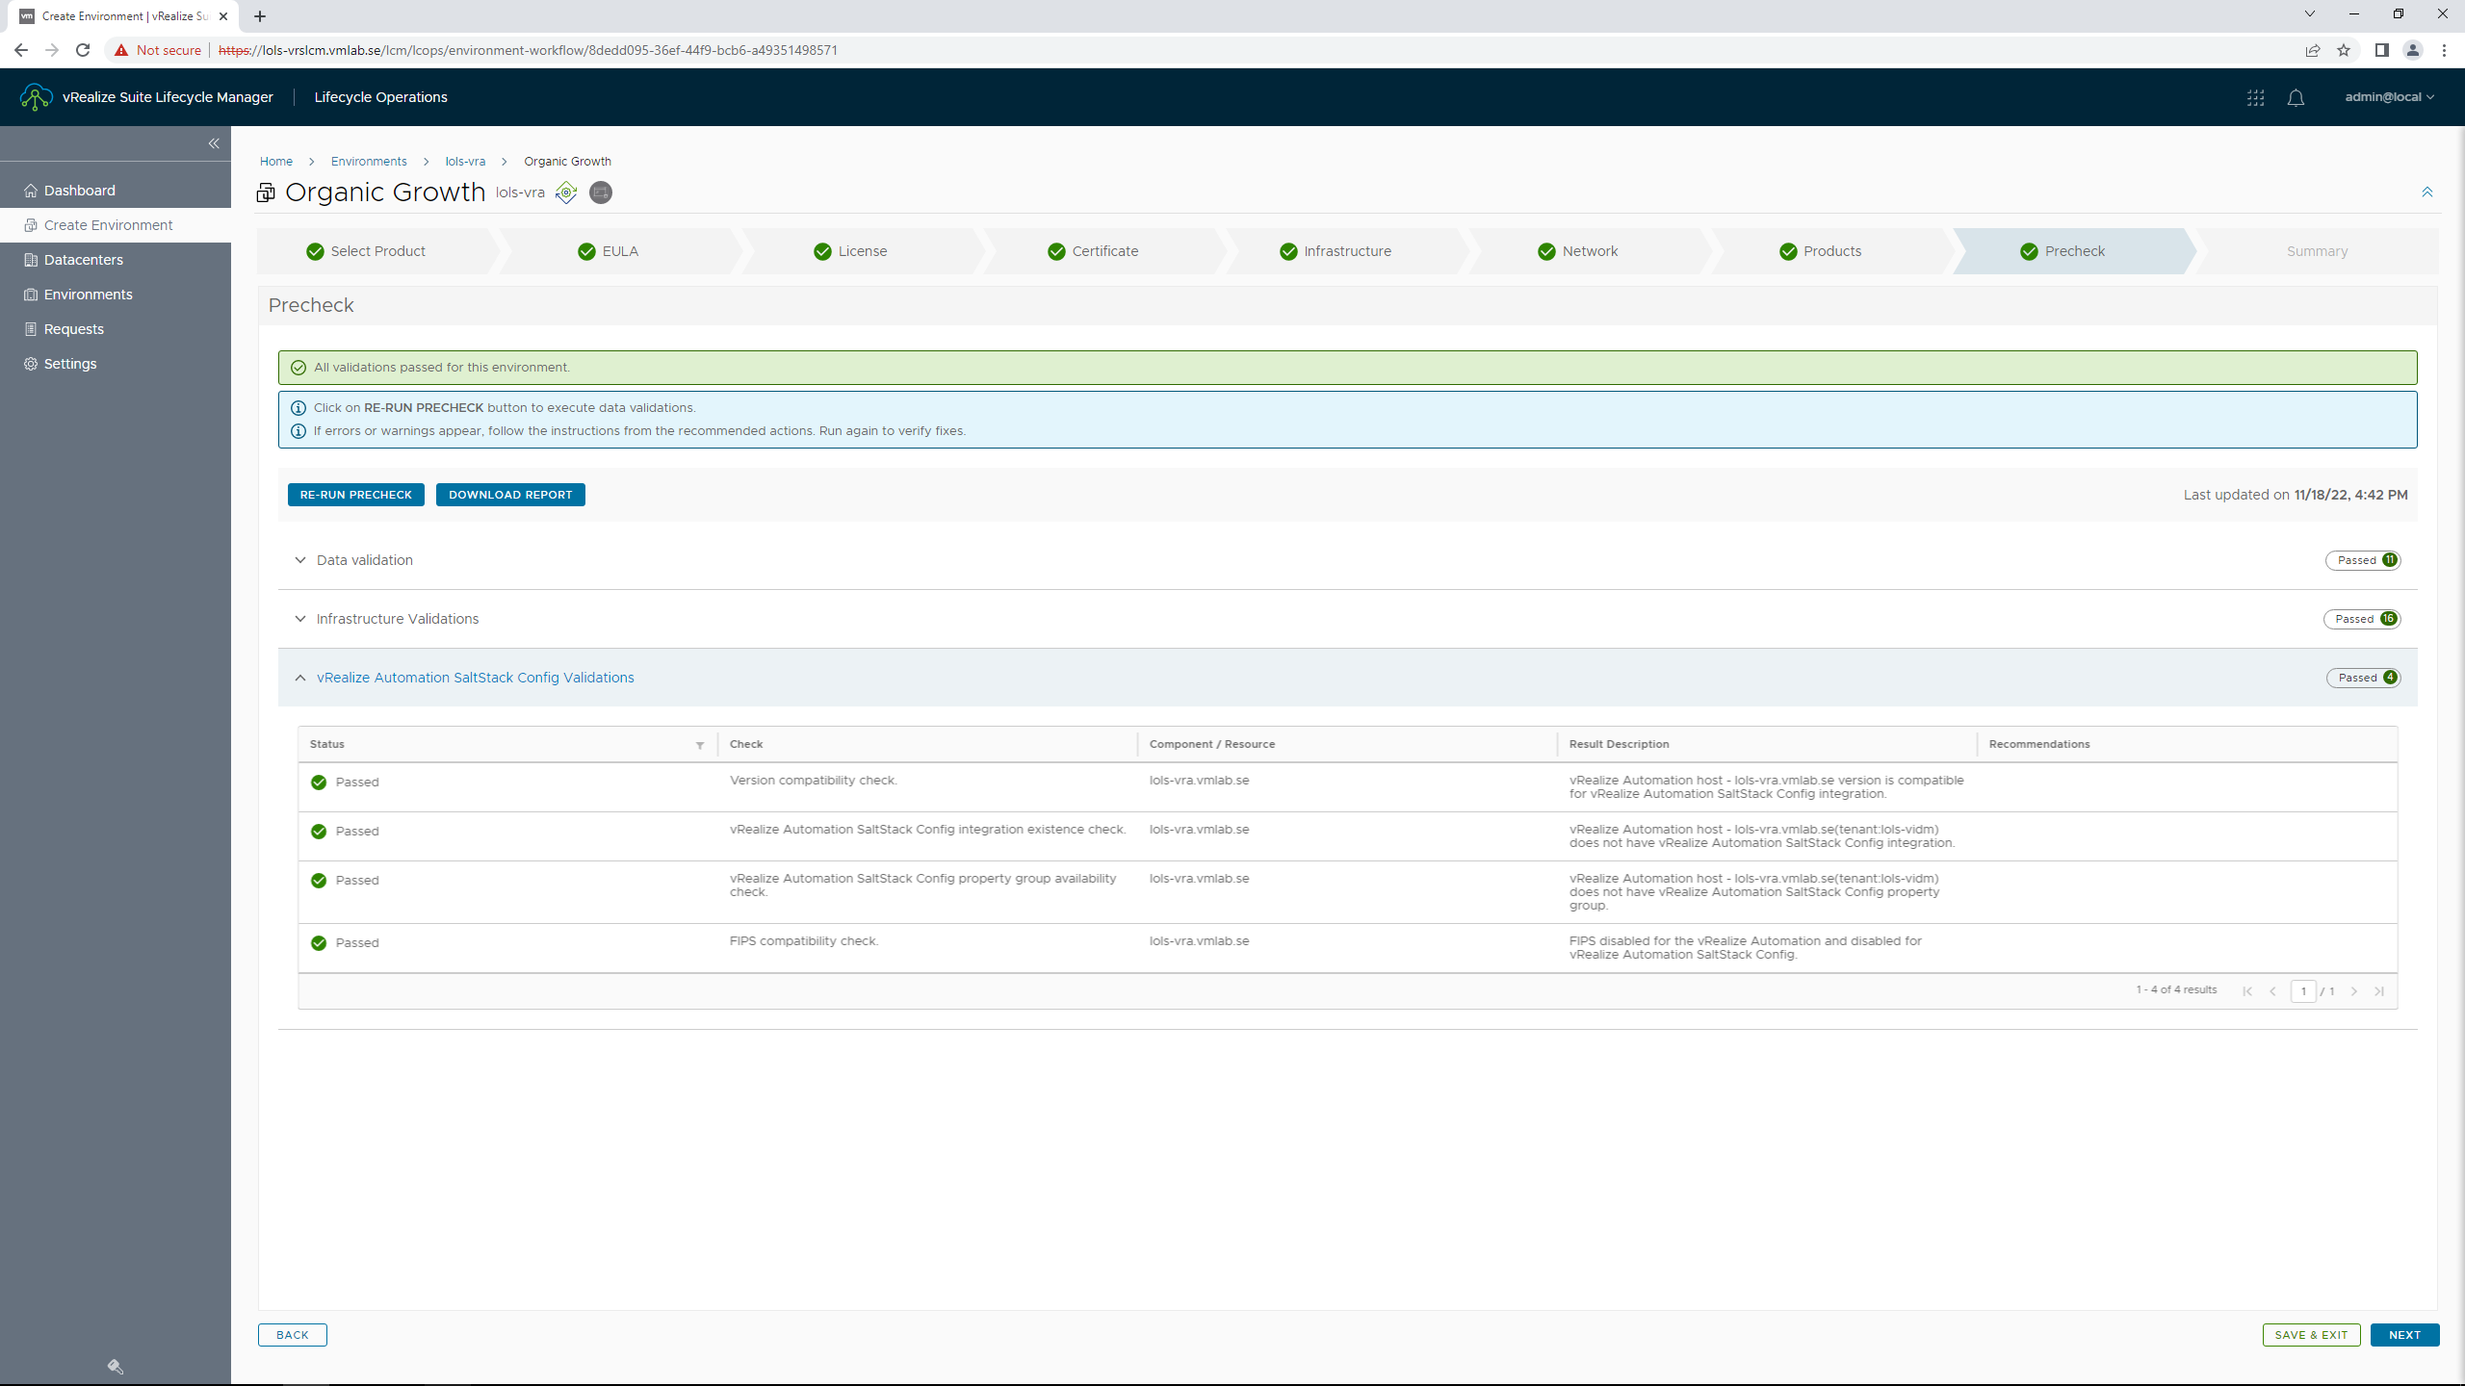Click the Passed 16 badge for Infrastructure Validations

pos(2362,619)
